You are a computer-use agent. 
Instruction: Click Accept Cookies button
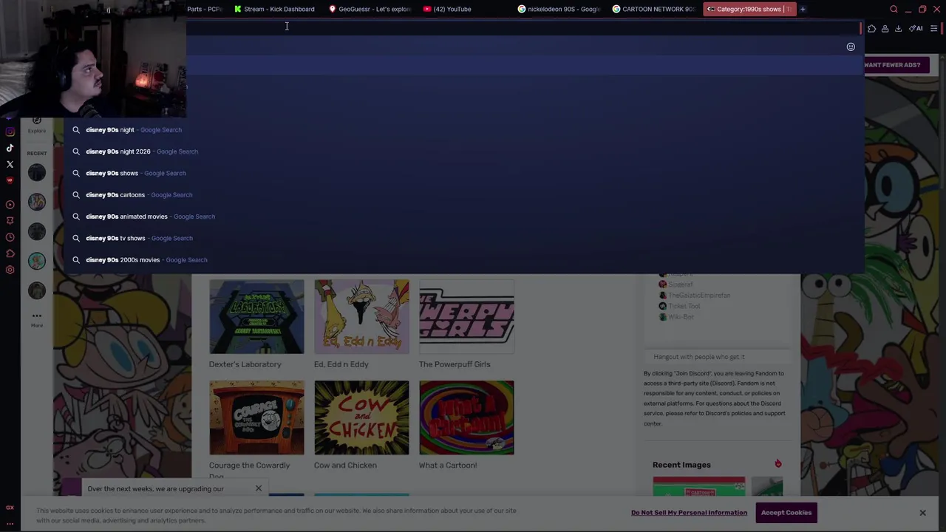click(x=786, y=513)
